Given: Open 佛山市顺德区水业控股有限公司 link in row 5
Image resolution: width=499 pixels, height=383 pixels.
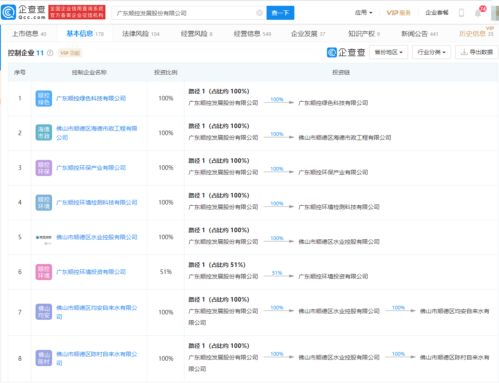Looking at the screenshot, I should click(97, 237).
